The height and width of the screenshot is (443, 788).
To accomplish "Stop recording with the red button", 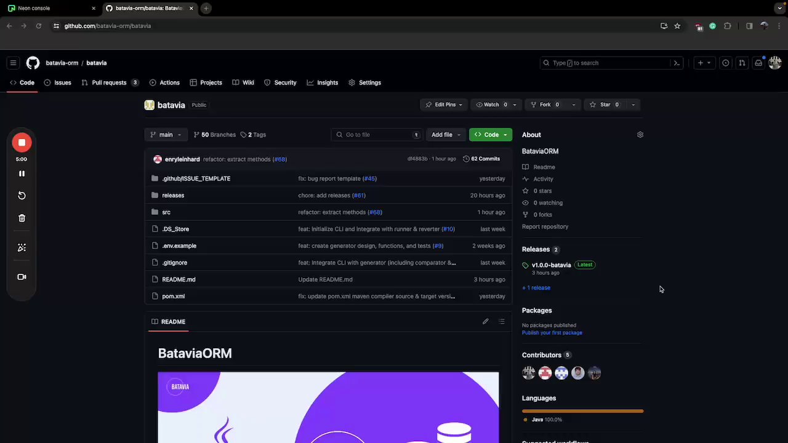I will [x=22, y=143].
